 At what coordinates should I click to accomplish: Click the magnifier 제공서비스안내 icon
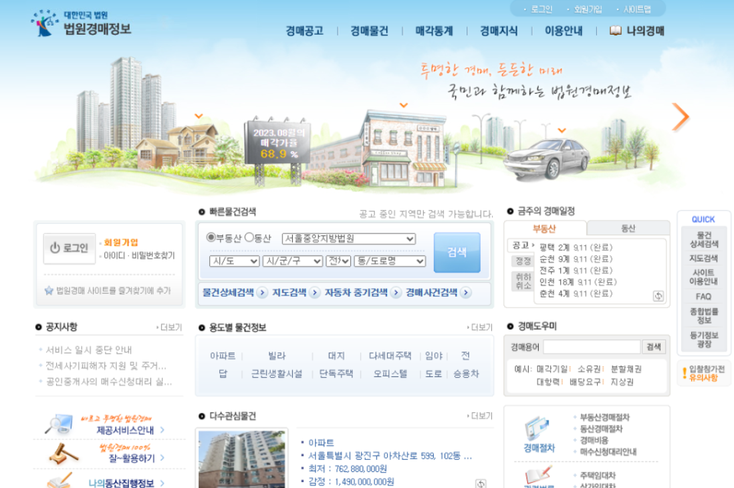tap(59, 424)
